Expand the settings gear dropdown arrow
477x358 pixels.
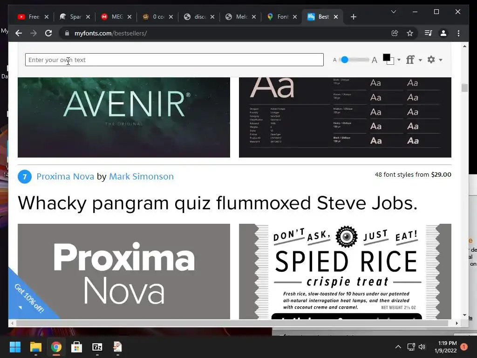[441, 60]
